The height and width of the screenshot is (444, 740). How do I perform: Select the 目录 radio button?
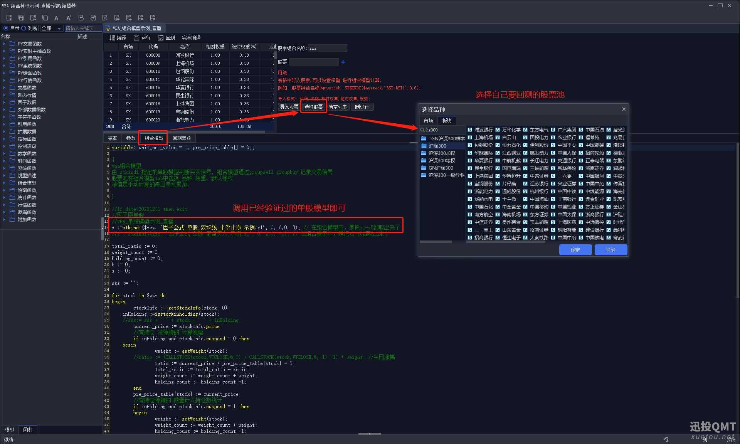point(6,28)
